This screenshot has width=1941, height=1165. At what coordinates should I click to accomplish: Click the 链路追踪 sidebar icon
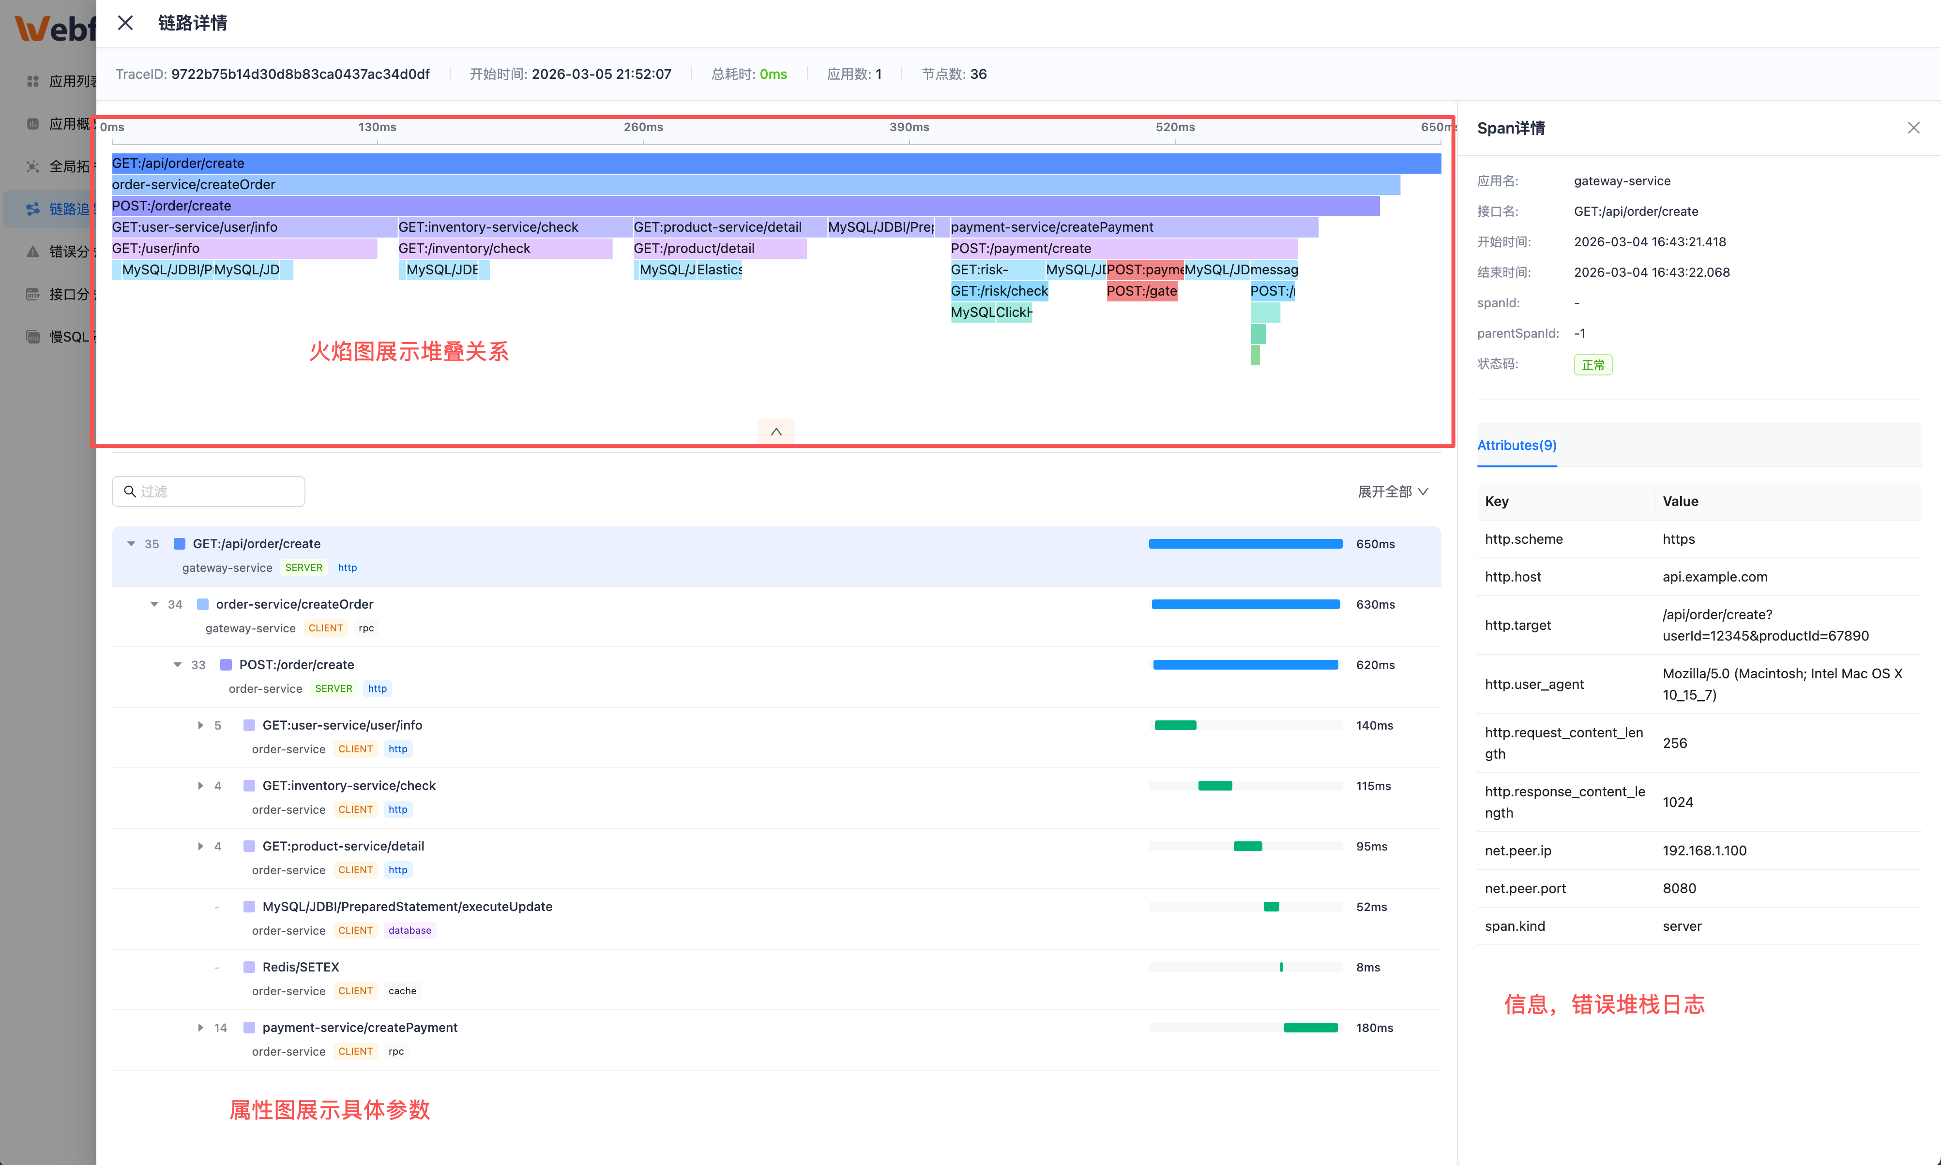[33, 209]
